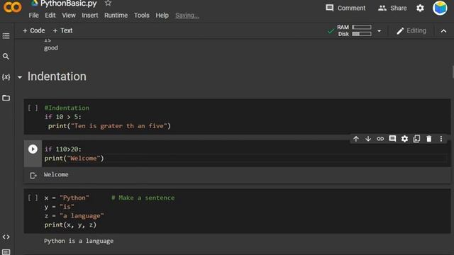Screen dimensions: 454x255
Task: Click the "Python is a language" output
Action: pos(79,241)
